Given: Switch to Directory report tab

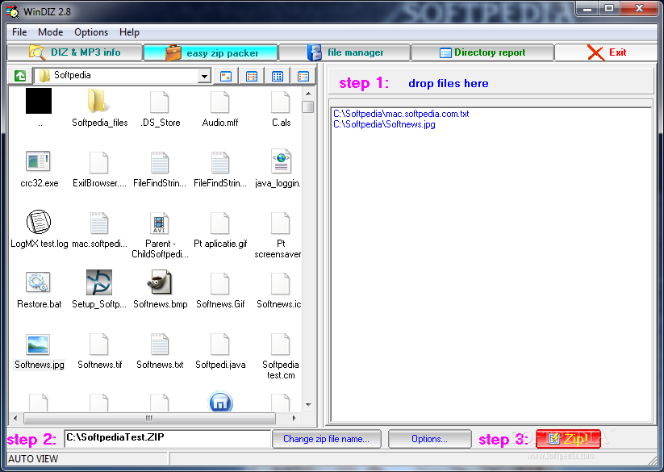Looking at the screenshot, I should point(482,52).
